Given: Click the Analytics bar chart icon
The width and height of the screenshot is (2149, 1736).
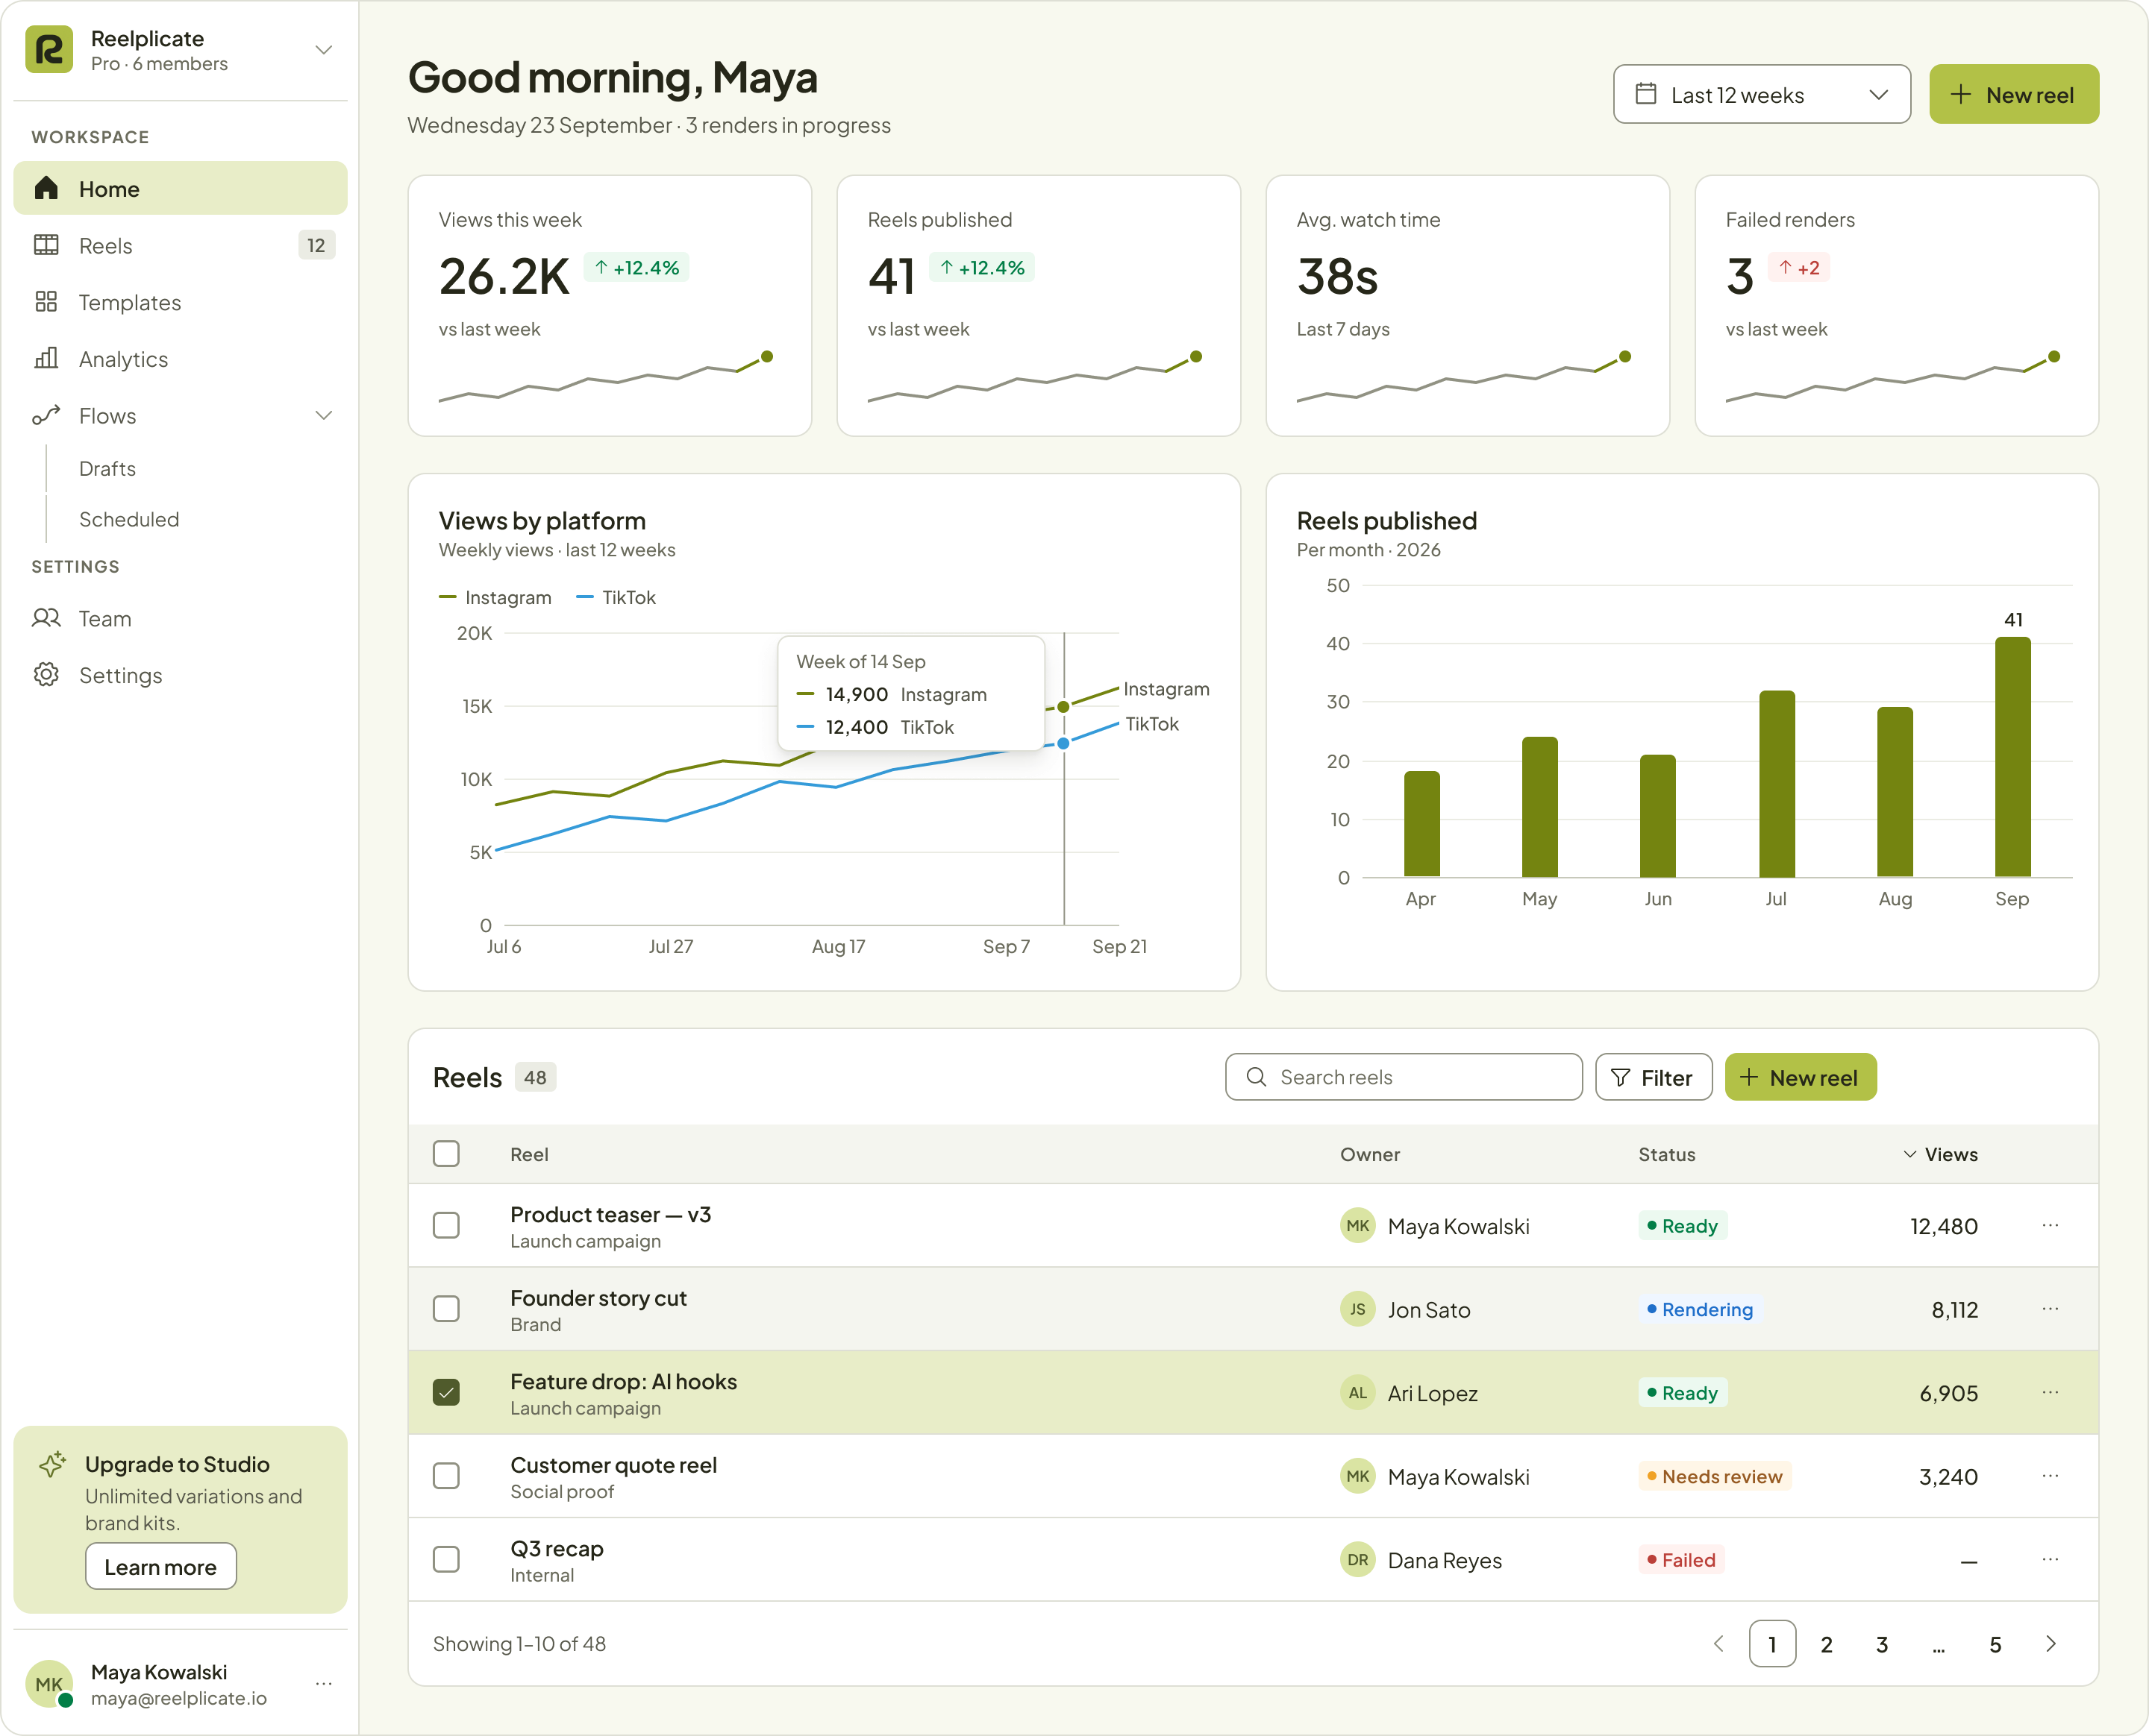Looking at the screenshot, I should 46,359.
